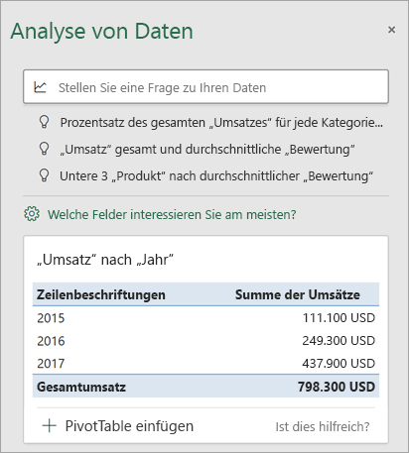This screenshot has height=453, width=409.
Task: Click the 'Summe der Umsätze' column header
Action: point(298,294)
